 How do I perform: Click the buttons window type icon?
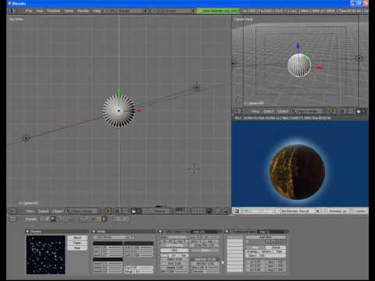tap(12, 219)
